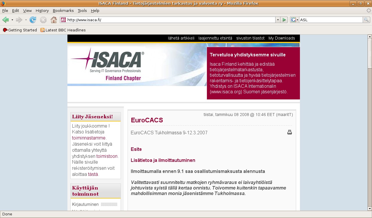Click the URL address field
Image resolution: width=372 pixels, height=218 pixels.
click(171, 20)
